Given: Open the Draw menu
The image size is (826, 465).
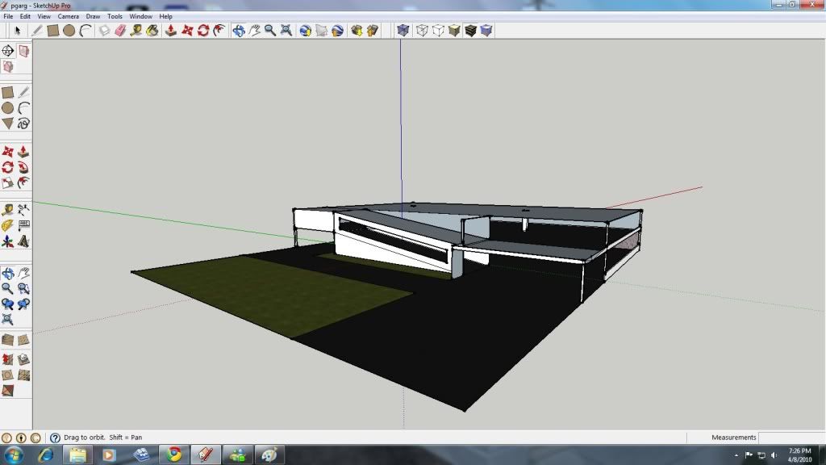Looking at the screenshot, I should coord(94,16).
